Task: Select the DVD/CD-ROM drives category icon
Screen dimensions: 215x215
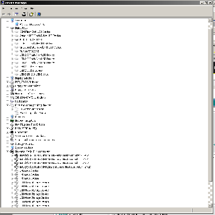Action: 12,82
